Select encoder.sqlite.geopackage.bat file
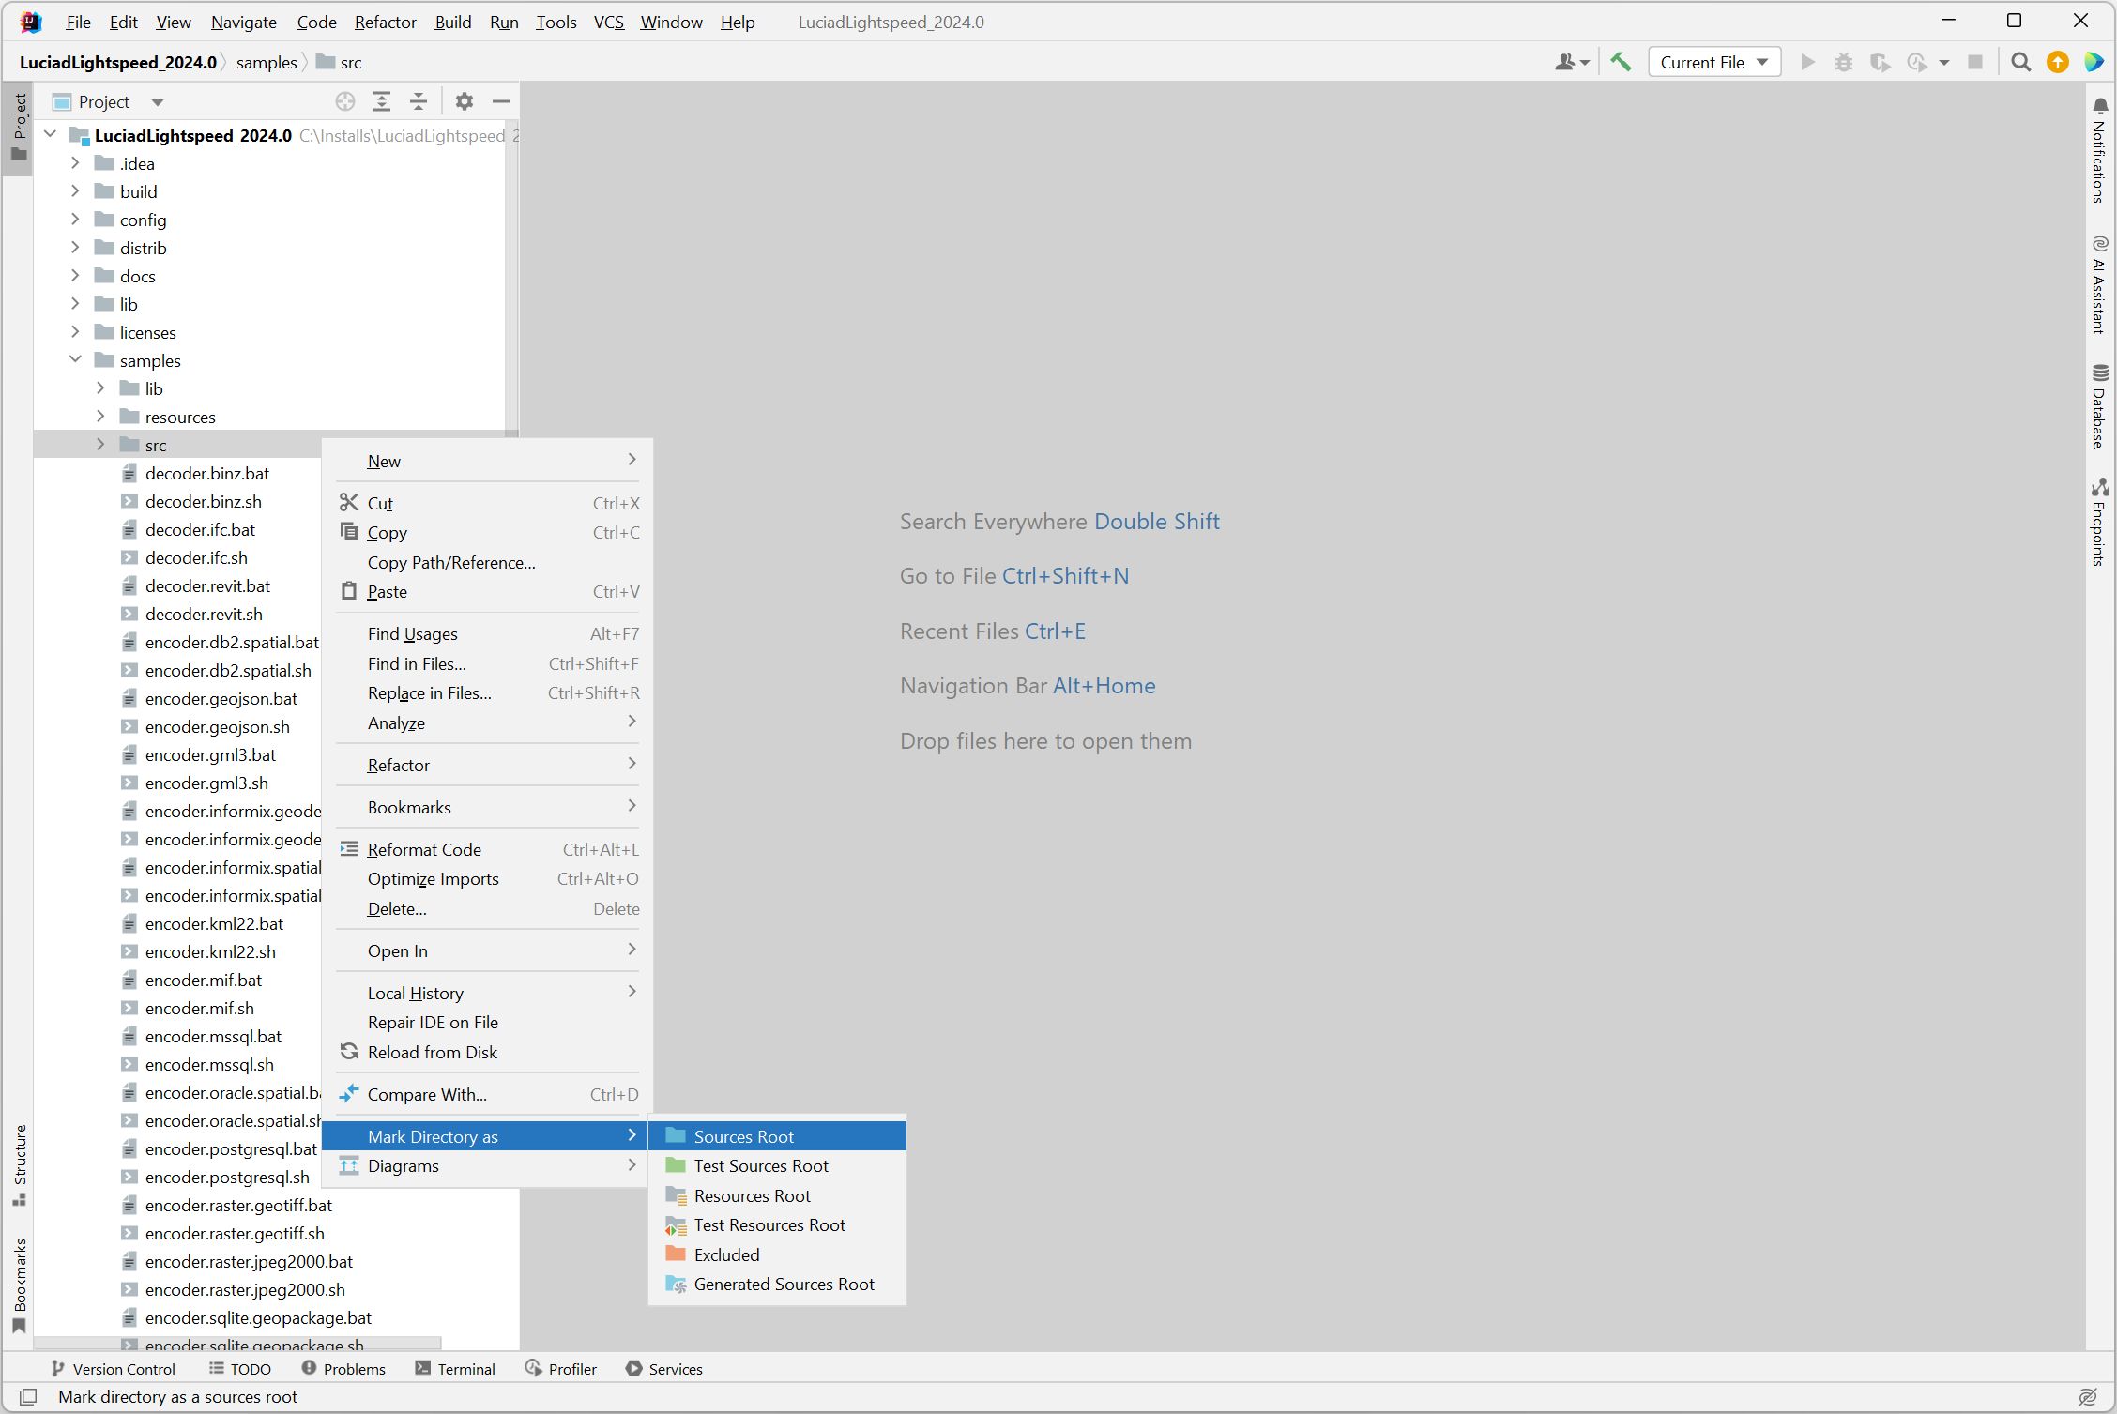This screenshot has width=2117, height=1414. (x=258, y=1317)
